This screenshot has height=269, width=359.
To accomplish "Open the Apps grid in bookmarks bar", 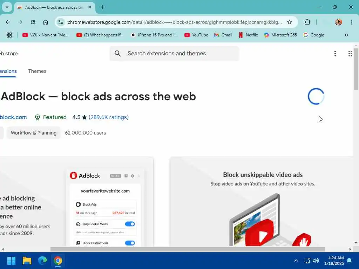I will point(9,35).
